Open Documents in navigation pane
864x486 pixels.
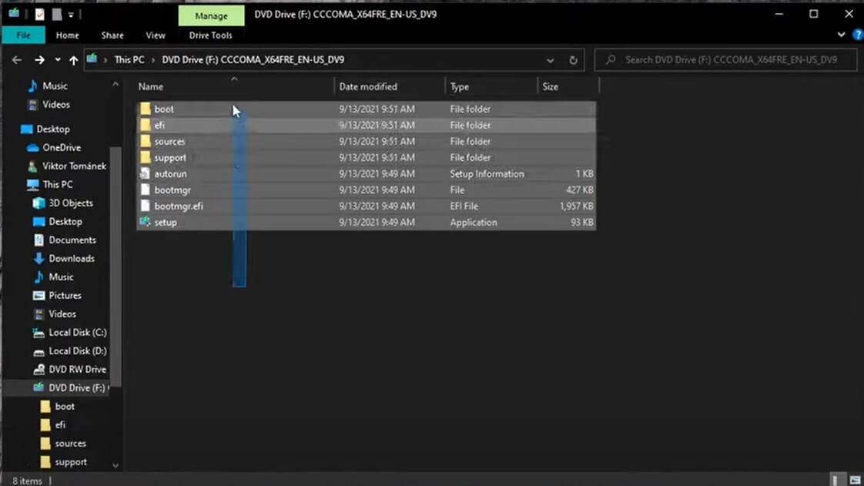coord(72,240)
